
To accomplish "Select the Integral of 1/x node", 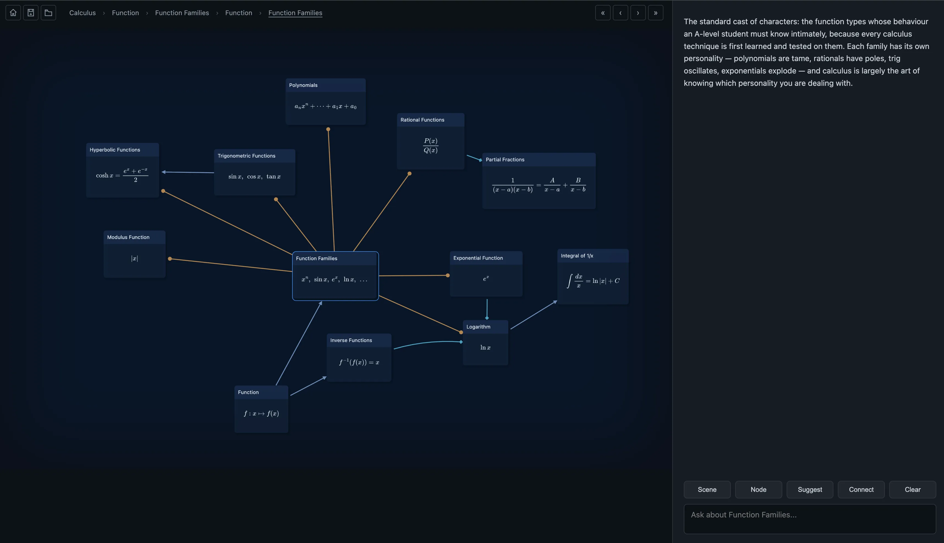I will tap(593, 276).
